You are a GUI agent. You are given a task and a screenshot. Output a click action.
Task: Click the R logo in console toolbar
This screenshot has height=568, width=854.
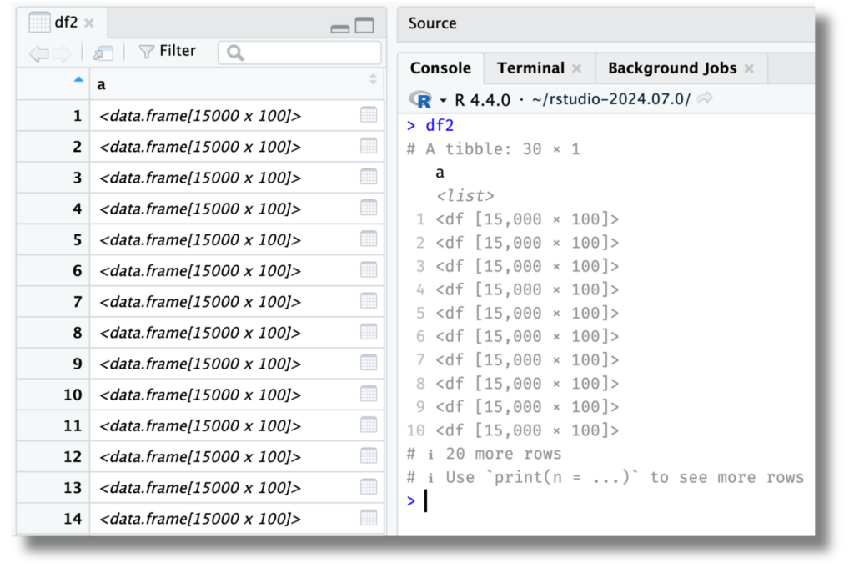pyautogui.click(x=422, y=98)
